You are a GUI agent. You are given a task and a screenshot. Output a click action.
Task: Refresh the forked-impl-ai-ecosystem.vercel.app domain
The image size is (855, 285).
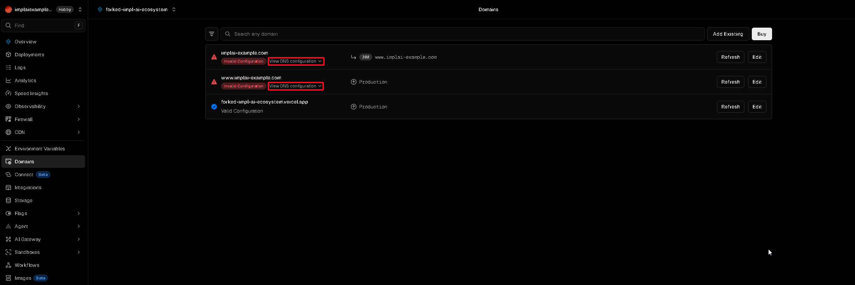[x=730, y=107]
